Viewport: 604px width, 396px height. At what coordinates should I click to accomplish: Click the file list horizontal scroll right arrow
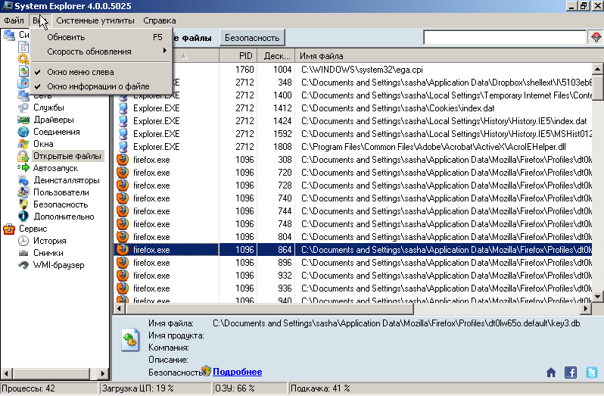point(586,309)
